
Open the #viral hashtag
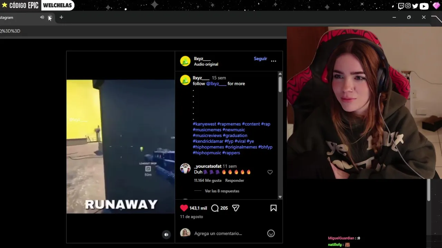pos(240,141)
